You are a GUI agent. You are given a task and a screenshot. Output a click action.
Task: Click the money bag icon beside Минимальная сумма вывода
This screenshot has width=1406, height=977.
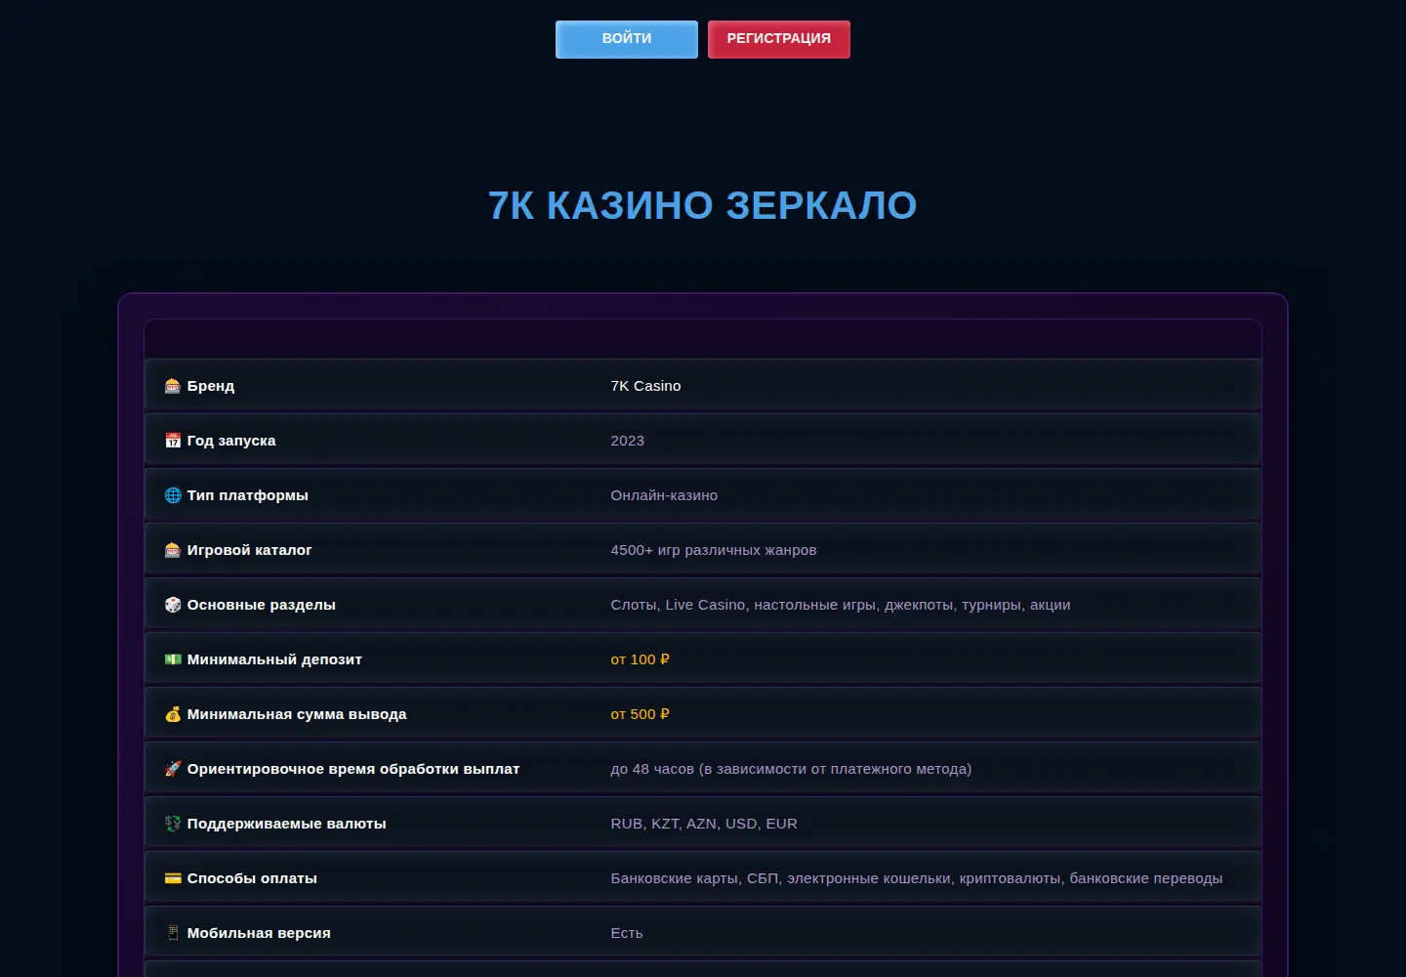pyautogui.click(x=173, y=714)
